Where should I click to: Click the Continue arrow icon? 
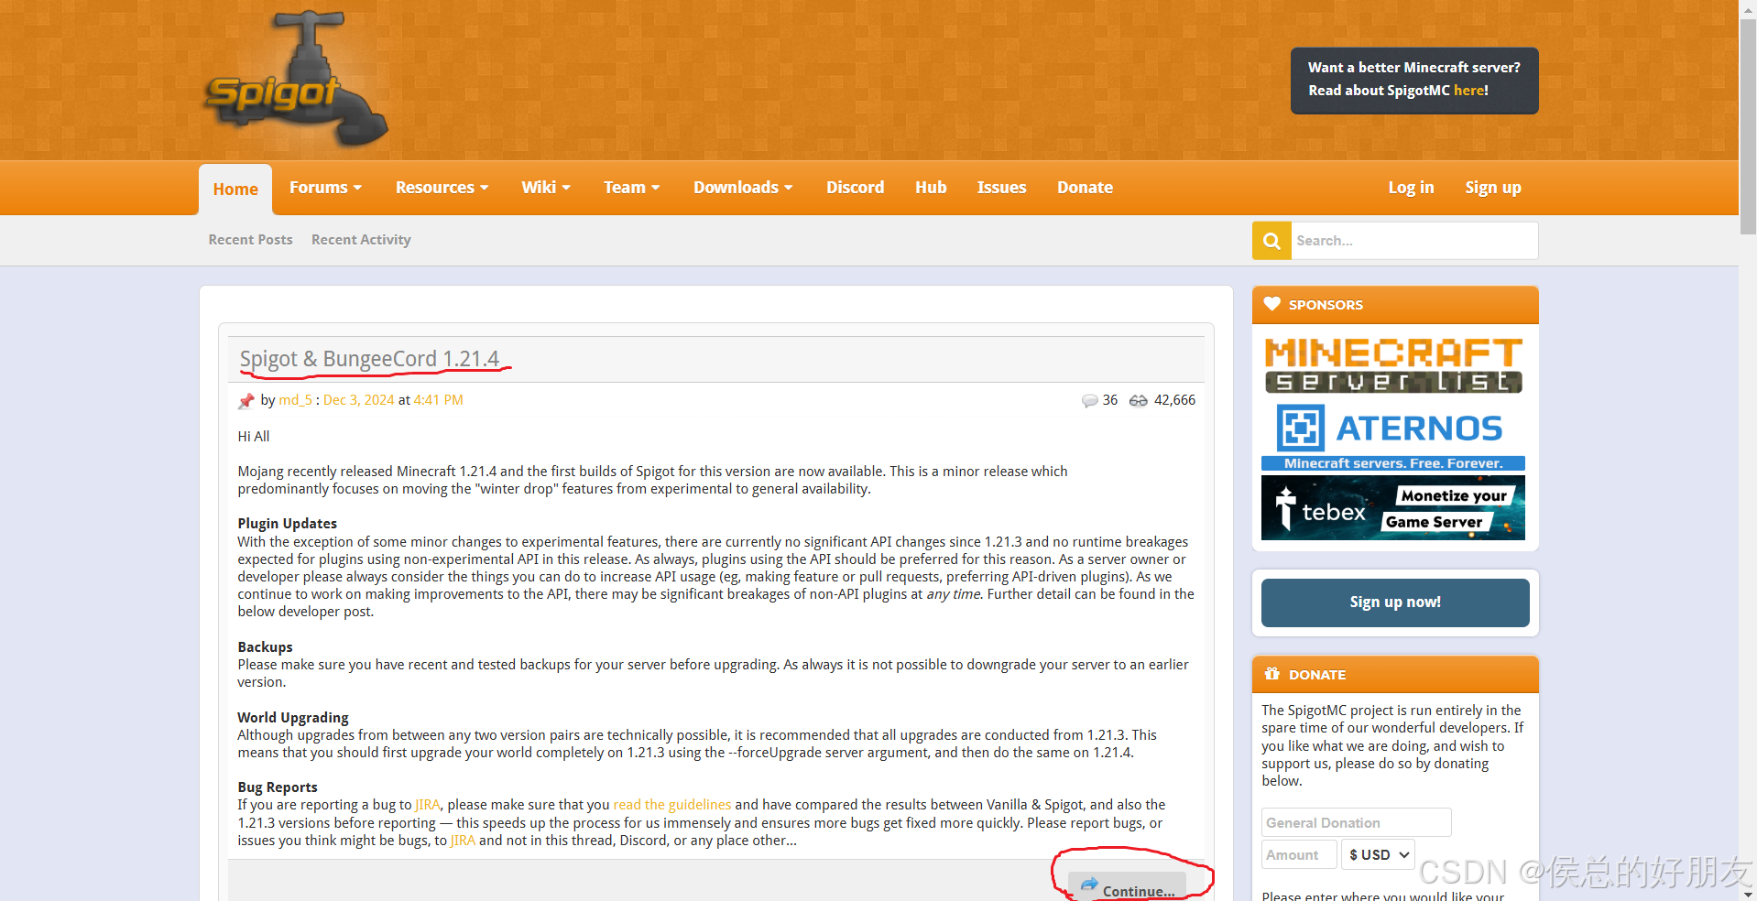[x=1088, y=885]
